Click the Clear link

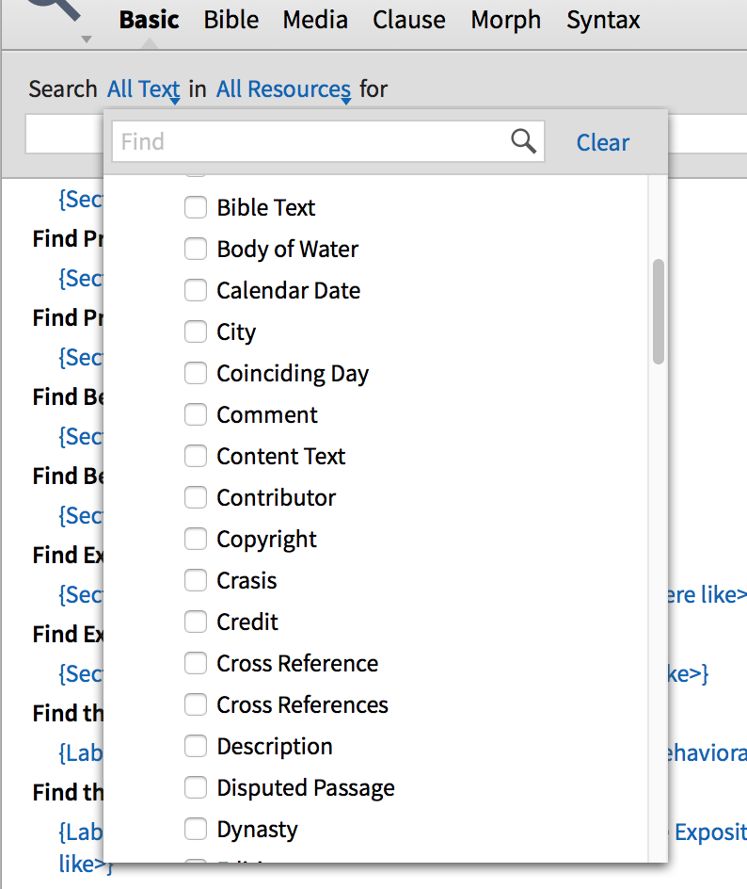(x=602, y=142)
